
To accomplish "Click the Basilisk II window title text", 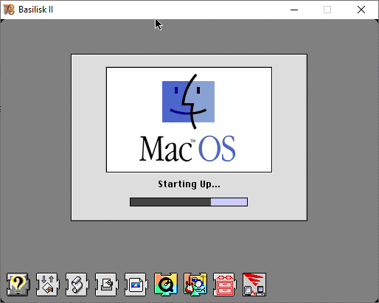I will (36, 10).
